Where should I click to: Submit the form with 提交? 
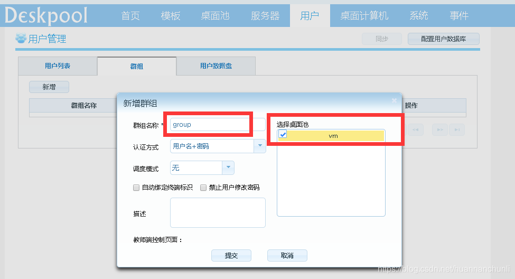[x=231, y=255]
